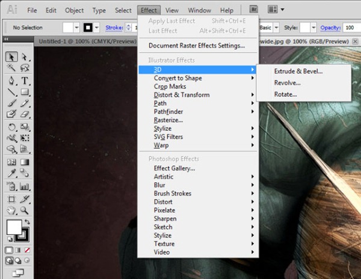Image resolution: width=361 pixels, height=279 pixels.
Task: Select the Rotate tool
Action: pos(11,127)
